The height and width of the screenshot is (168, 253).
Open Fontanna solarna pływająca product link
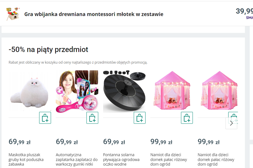121,159
